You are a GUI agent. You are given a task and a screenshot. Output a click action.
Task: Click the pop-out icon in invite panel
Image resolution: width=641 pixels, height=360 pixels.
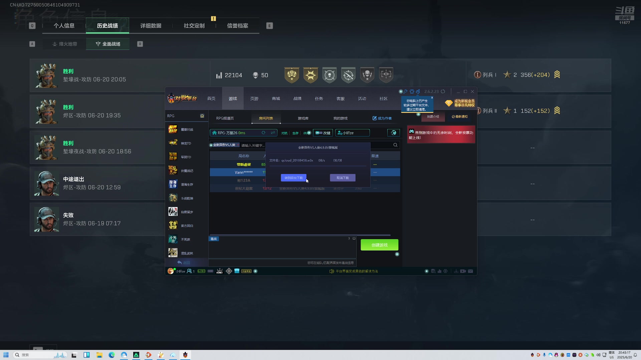354,239
